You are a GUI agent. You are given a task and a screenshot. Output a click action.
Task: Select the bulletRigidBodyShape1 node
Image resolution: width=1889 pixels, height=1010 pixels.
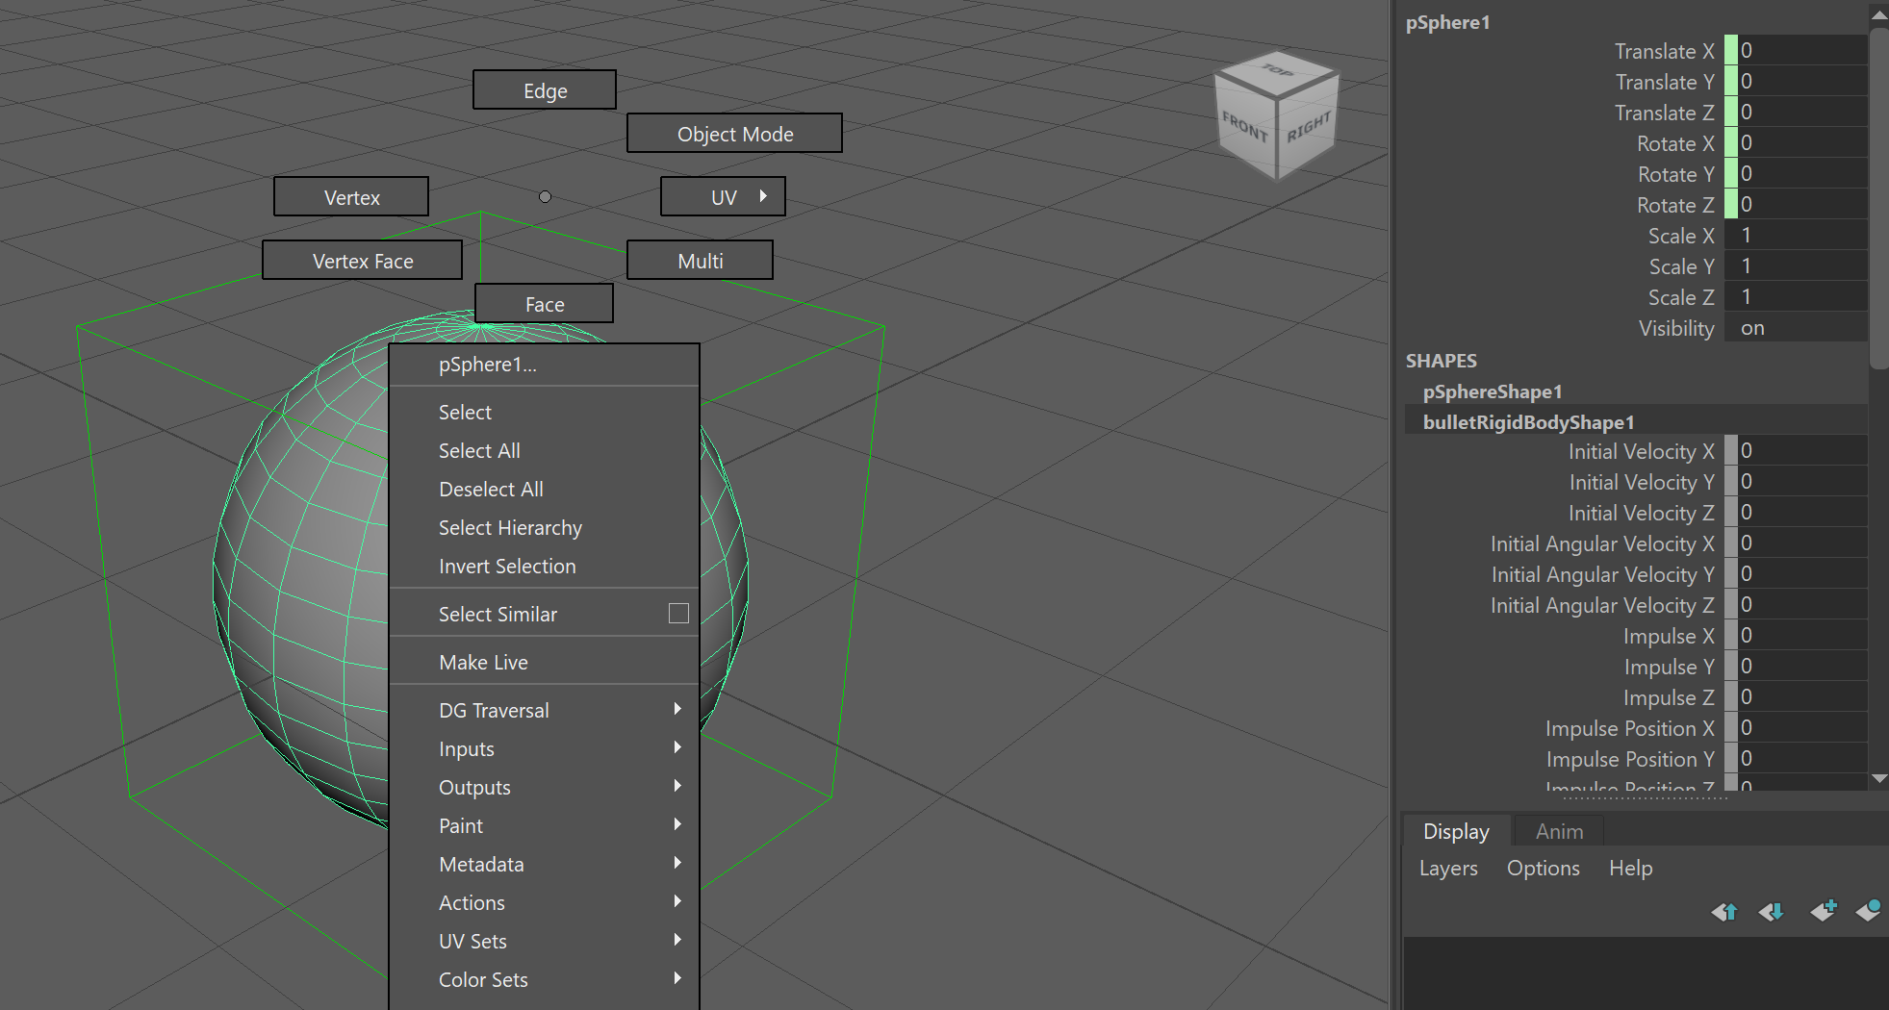point(1528,422)
